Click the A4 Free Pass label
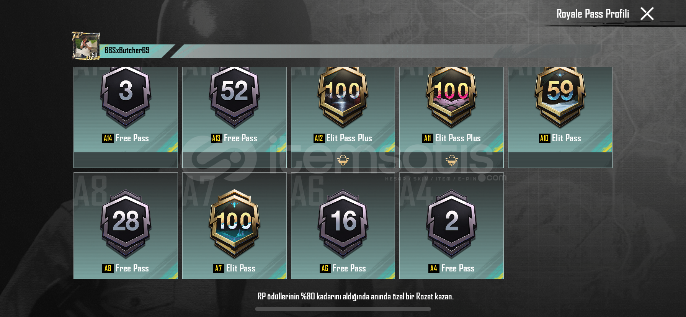686x317 pixels. point(452,268)
